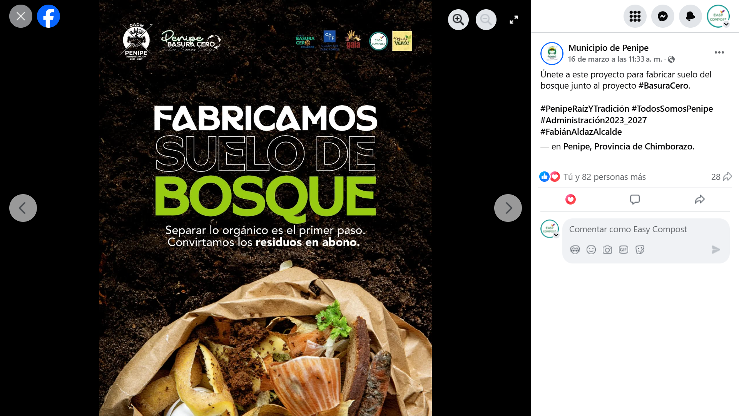The height and width of the screenshot is (416, 739).
Task: Open the Facebook menu grid
Action: coord(635,16)
